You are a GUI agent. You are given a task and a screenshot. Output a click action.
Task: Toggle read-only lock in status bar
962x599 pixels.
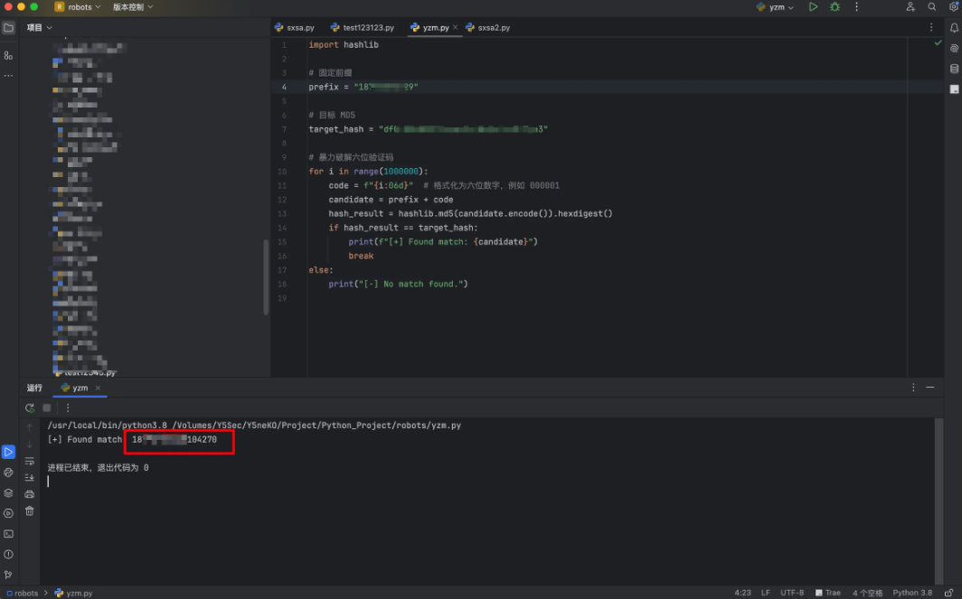(949, 593)
